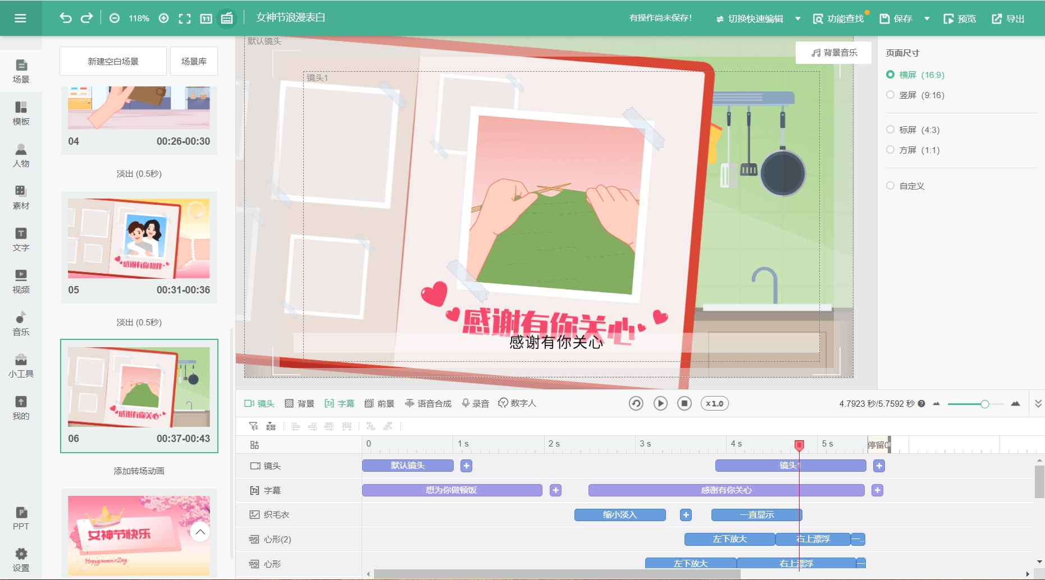1045x580 pixels.
Task: Switch to 镜头 camera tab
Action: [259, 403]
